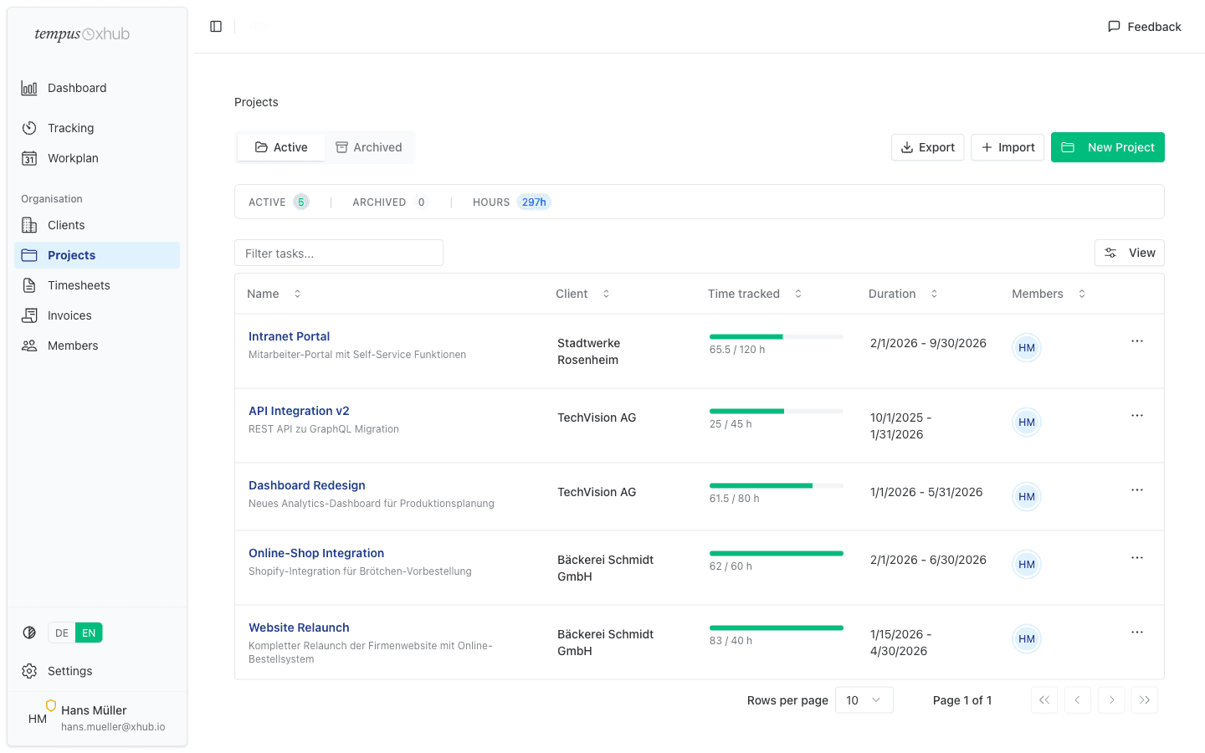Open the Rows per page dropdown
Screen dimensions: 1205x753
pos(864,699)
